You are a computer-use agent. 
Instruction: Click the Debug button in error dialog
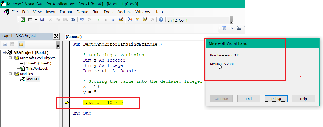click(276, 99)
